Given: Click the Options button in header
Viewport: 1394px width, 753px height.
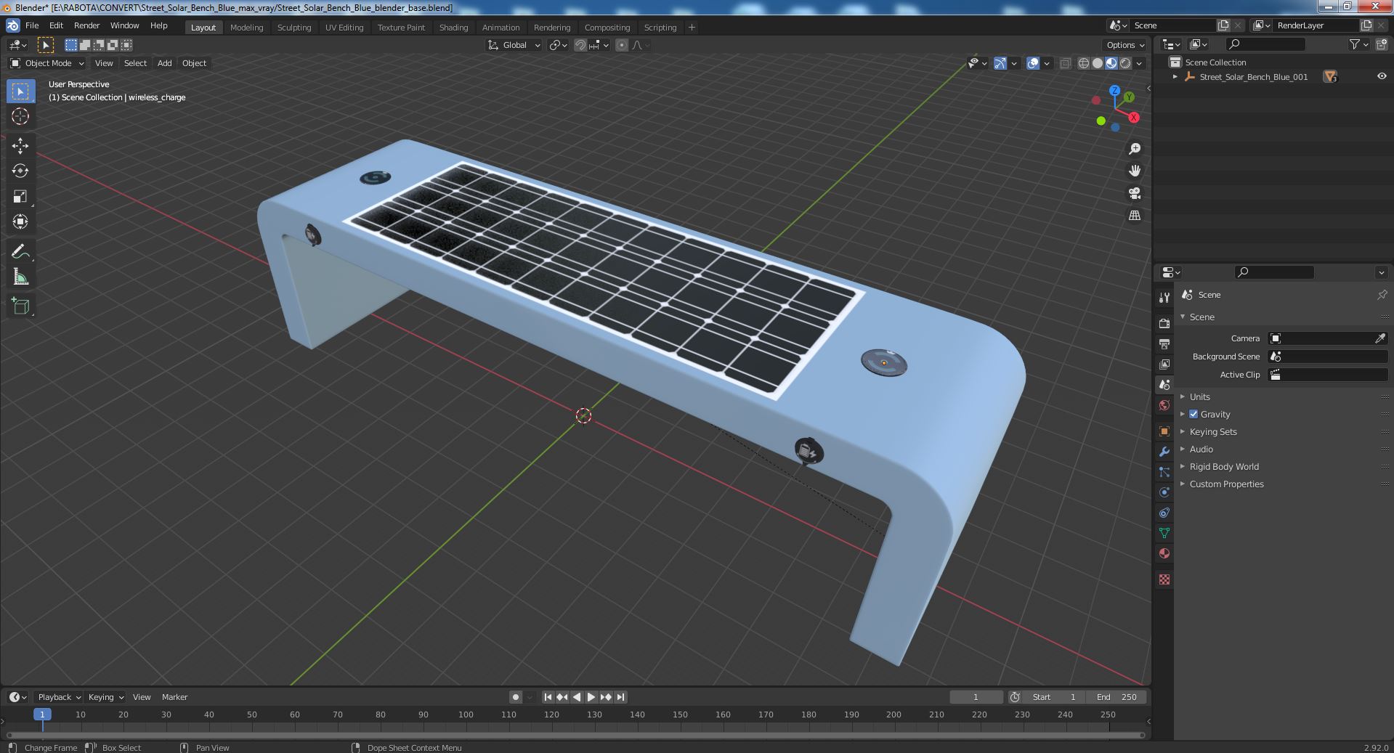Looking at the screenshot, I should click(1124, 45).
